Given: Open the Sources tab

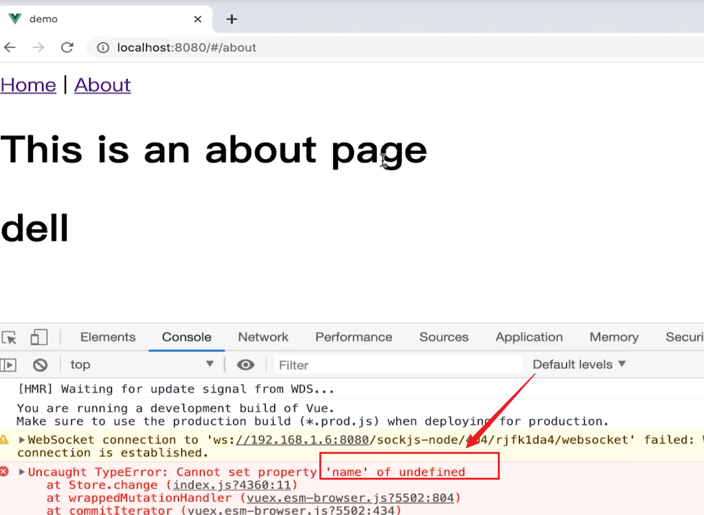Looking at the screenshot, I should 444,337.
